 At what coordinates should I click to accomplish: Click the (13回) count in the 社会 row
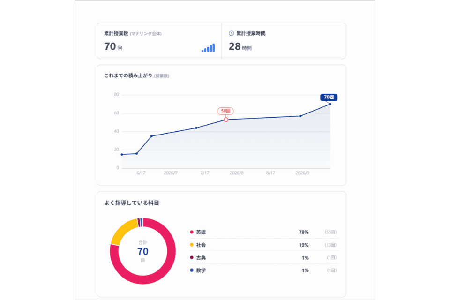330,245
